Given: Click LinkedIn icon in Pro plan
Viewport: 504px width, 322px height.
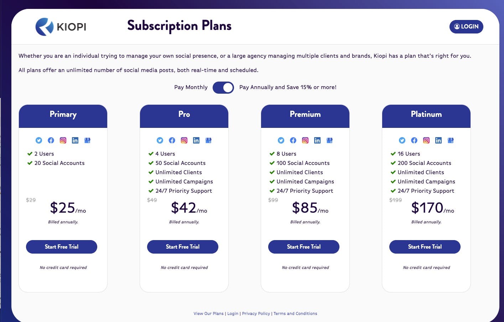Looking at the screenshot, I should (196, 140).
